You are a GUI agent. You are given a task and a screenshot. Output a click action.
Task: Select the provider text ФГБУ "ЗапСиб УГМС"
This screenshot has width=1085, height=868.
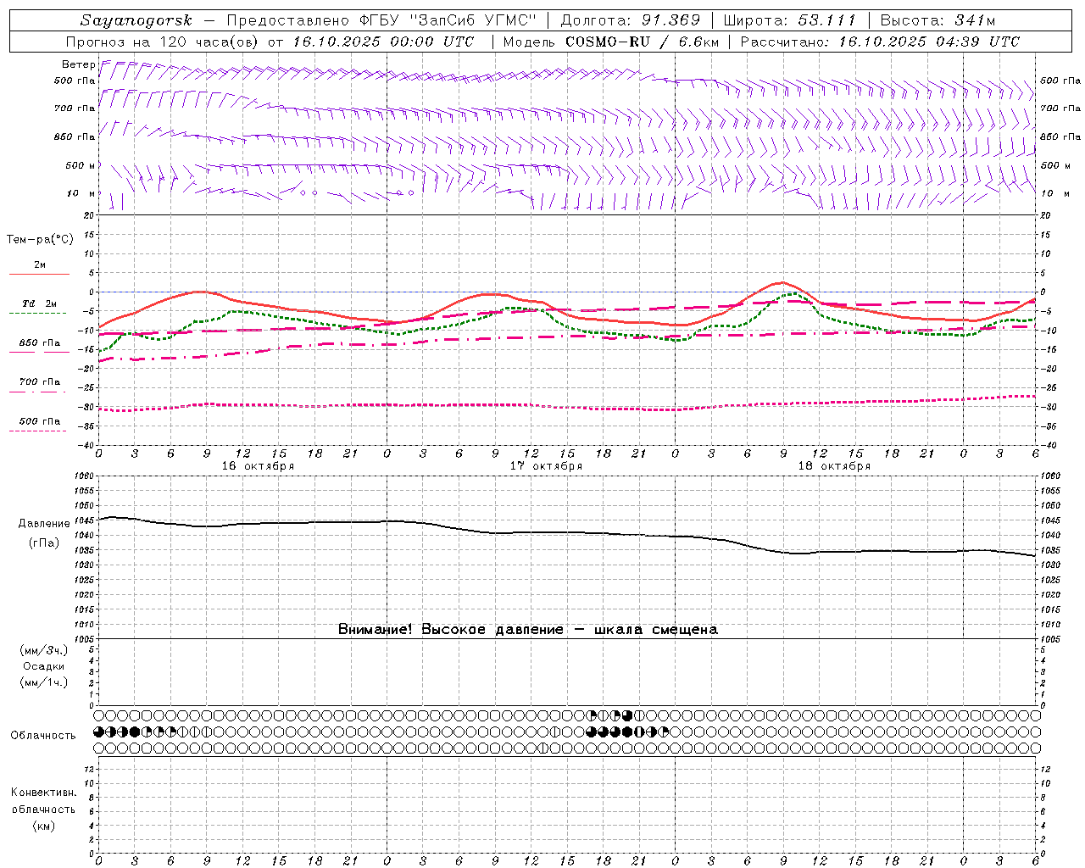coord(449,21)
